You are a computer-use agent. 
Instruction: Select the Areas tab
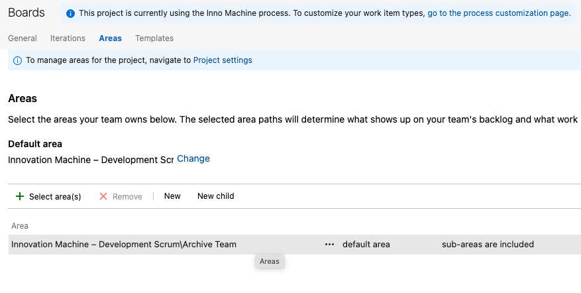110,38
